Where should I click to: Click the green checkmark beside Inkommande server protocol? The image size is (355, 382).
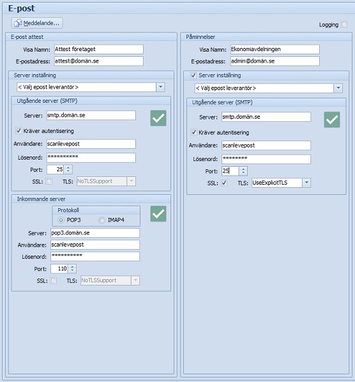(158, 213)
